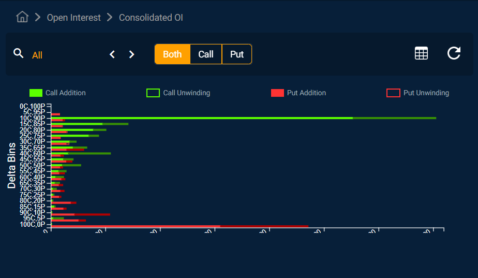Click the refresh data icon
Image resolution: width=478 pixels, height=278 pixels.
tap(454, 53)
